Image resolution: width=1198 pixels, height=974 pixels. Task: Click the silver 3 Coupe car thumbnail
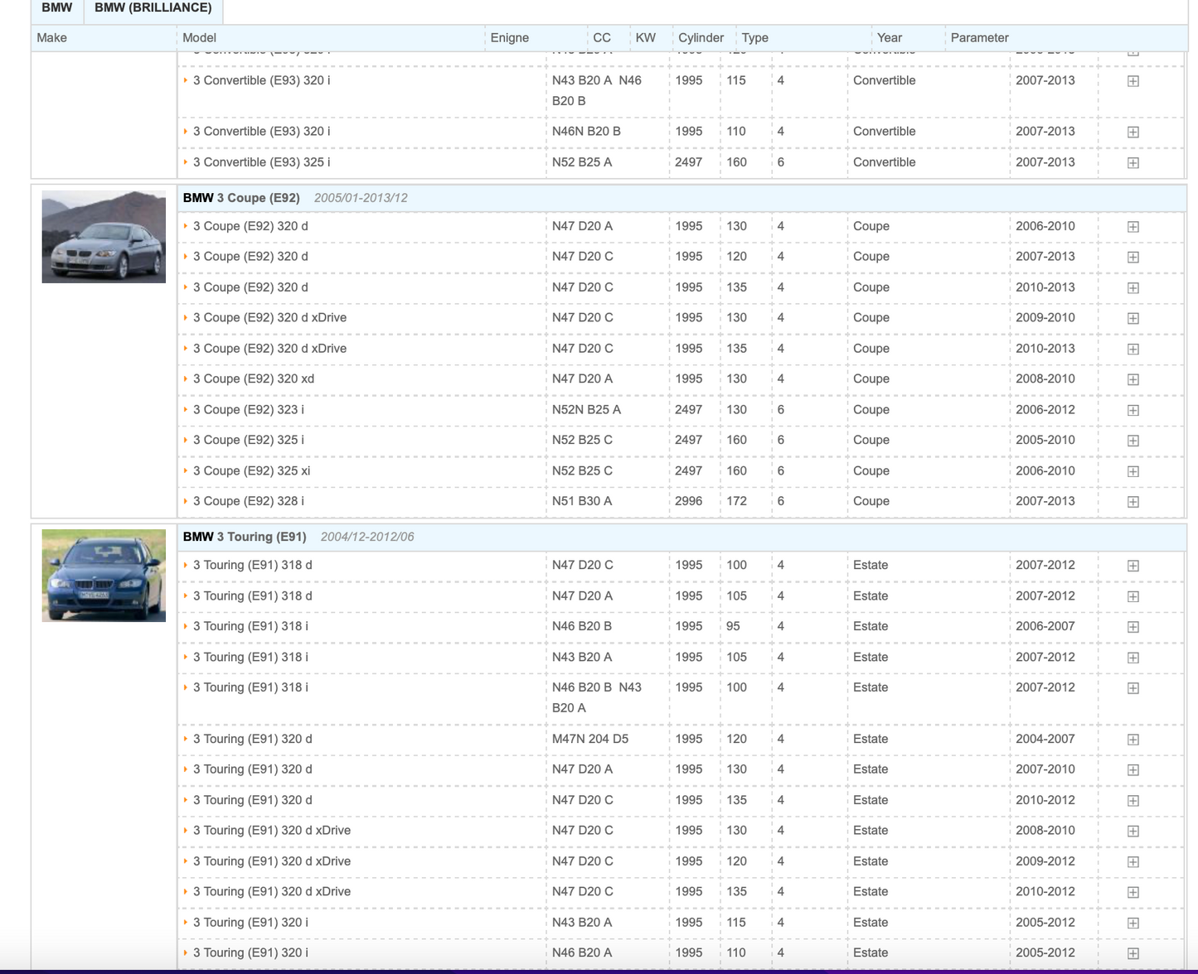click(104, 237)
